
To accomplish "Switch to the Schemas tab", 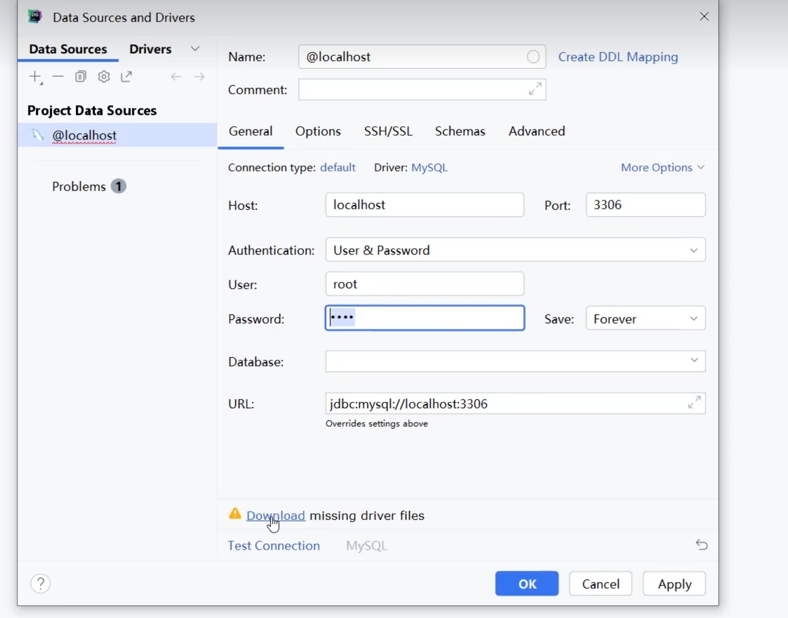I will click(460, 131).
